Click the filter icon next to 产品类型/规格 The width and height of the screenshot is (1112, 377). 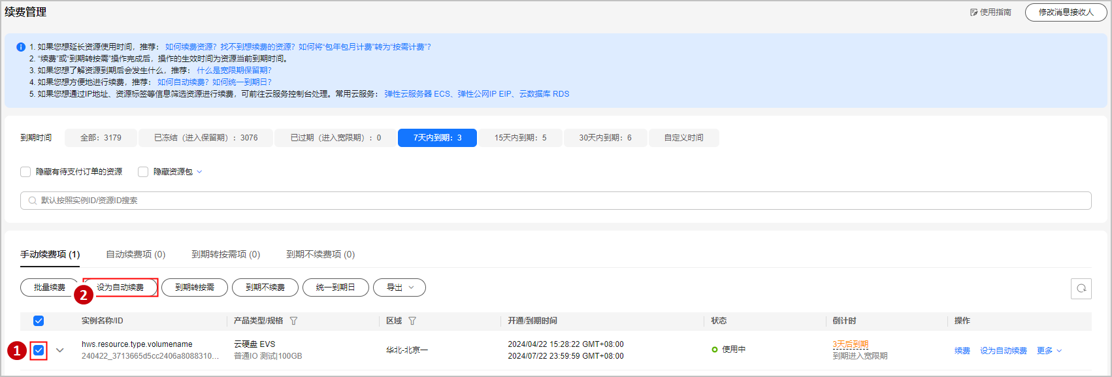click(x=293, y=321)
